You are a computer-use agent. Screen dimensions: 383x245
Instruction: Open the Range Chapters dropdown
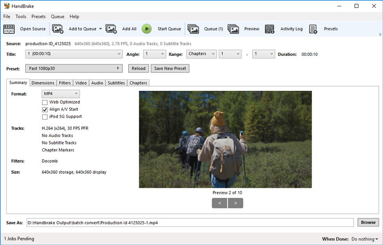pyautogui.click(x=201, y=54)
